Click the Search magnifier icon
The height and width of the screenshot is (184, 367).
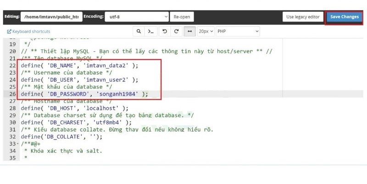point(139,32)
